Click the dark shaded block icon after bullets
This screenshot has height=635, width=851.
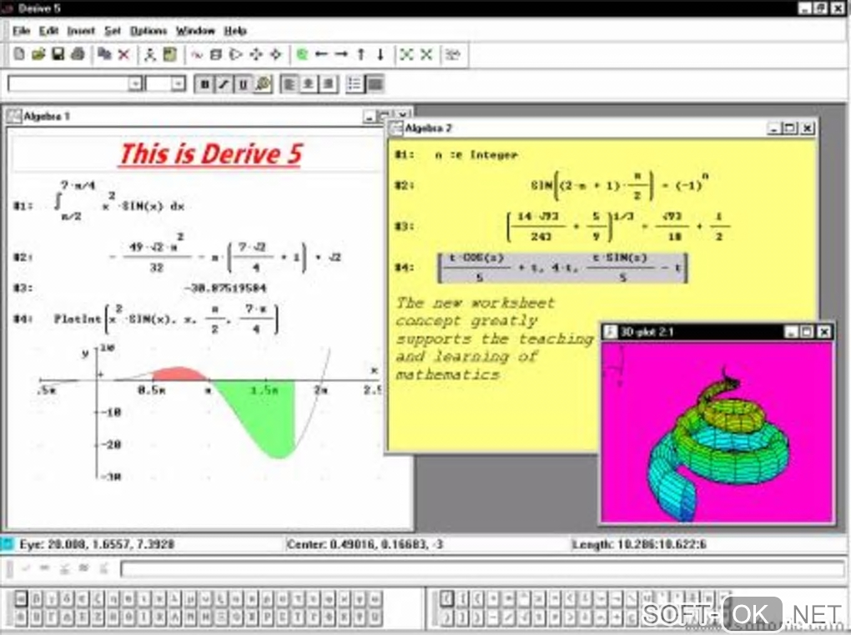(x=375, y=84)
